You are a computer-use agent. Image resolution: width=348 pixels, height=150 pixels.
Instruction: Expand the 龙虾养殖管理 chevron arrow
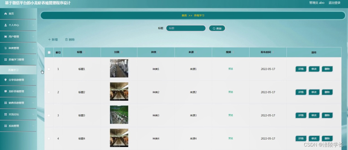point(33,91)
